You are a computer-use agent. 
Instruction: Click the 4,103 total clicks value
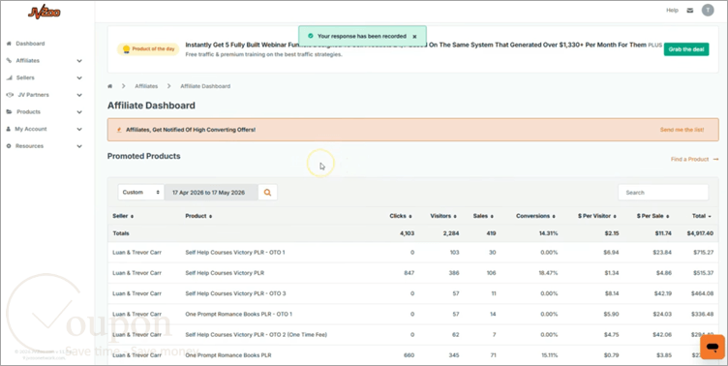pyautogui.click(x=407, y=233)
